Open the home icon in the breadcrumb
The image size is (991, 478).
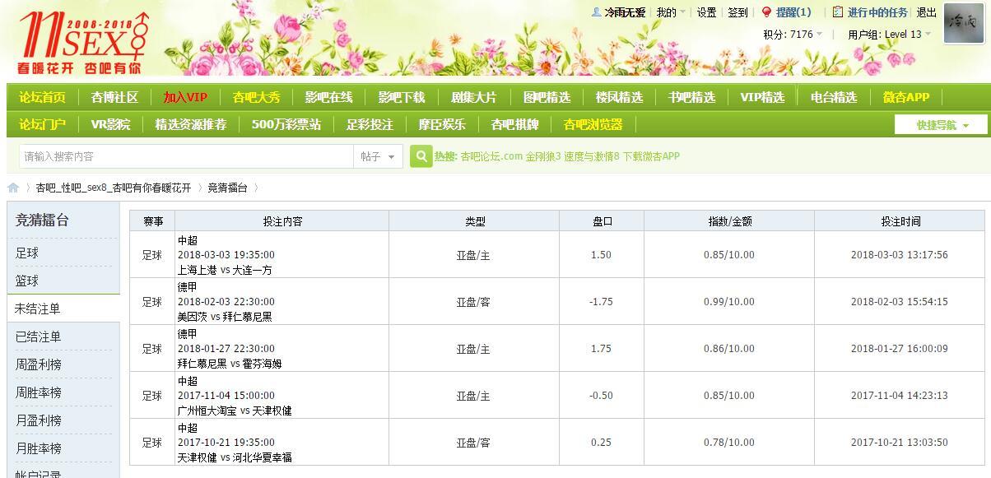[12, 188]
